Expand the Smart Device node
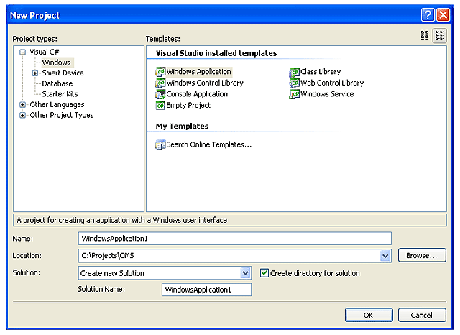 35,73
